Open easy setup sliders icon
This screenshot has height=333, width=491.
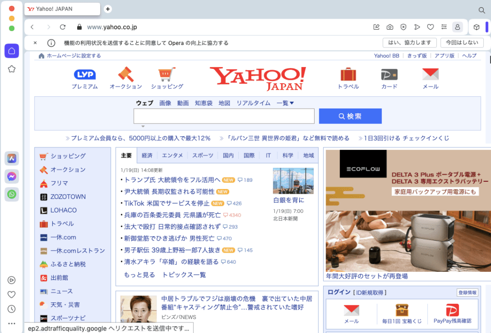[444, 27]
